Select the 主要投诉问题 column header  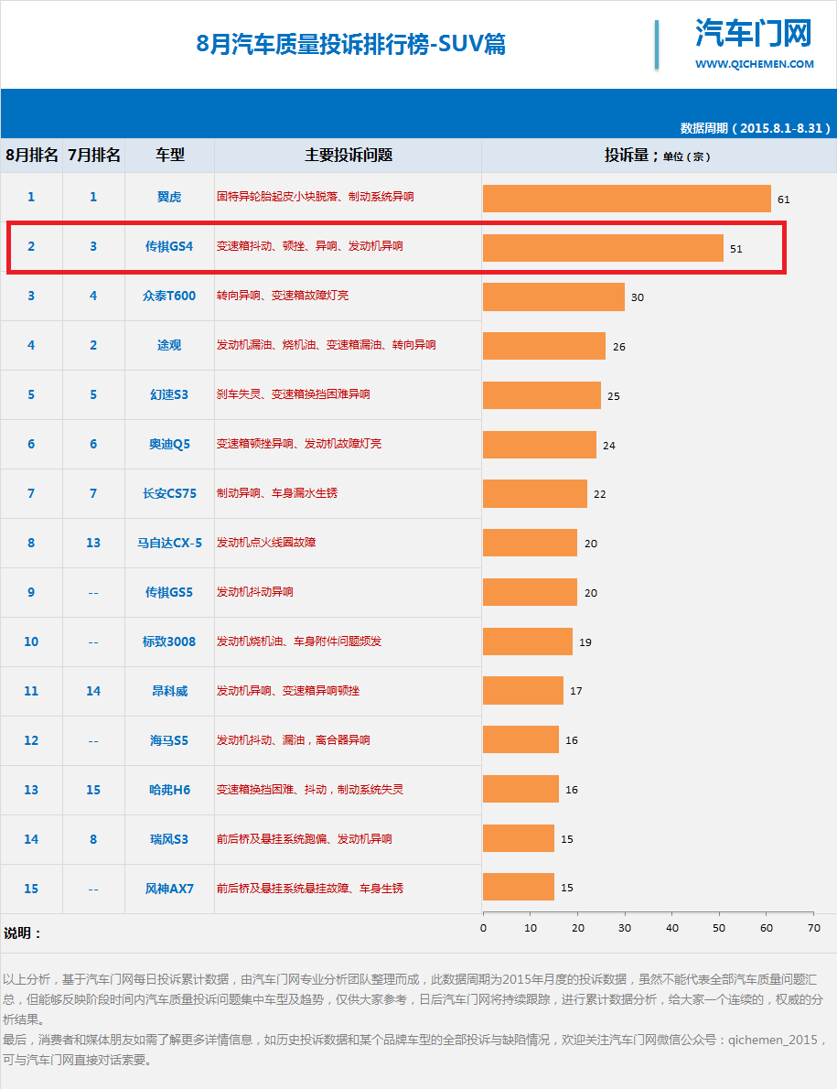point(349,155)
